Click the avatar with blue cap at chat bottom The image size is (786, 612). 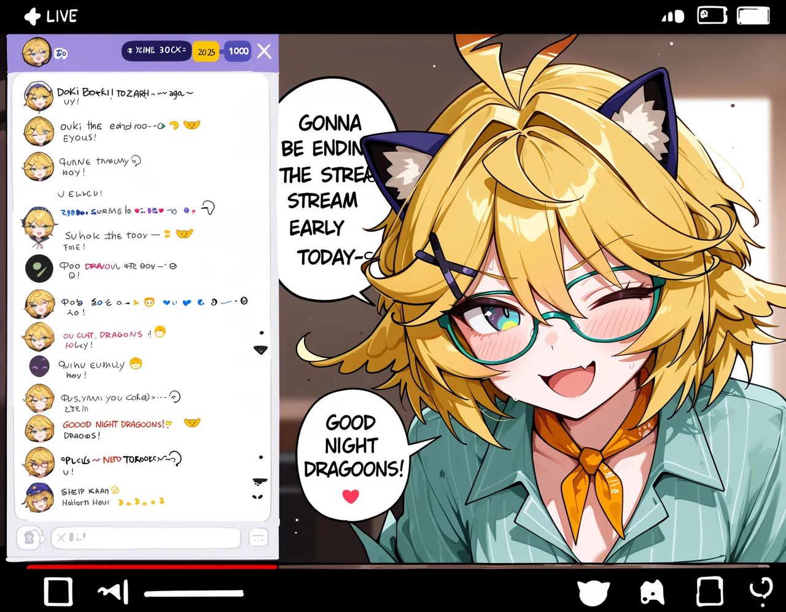pyautogui.click(x=39, y=497)
